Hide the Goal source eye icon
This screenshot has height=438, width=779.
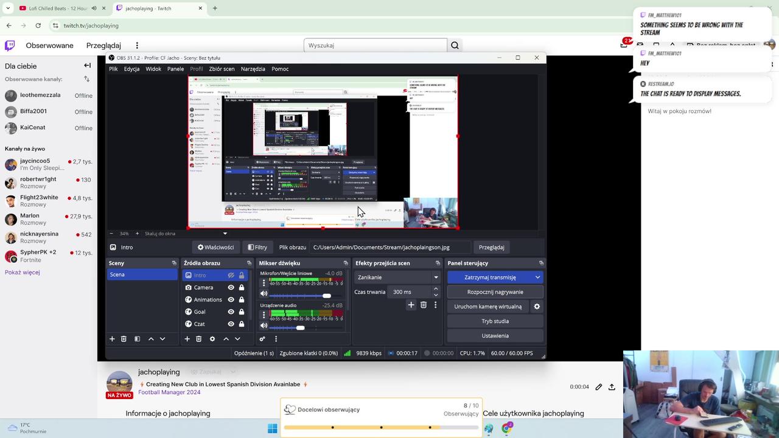coord(231,312)
